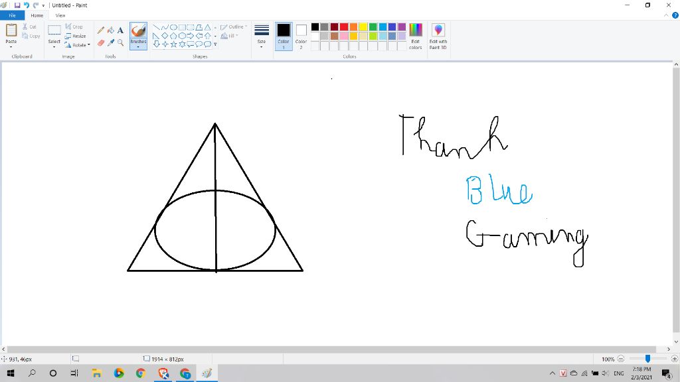The height and width of the screenshot is (382, 680).
Task: Select the Fill with color bucket tool
Action: click(x=111, y=31)
